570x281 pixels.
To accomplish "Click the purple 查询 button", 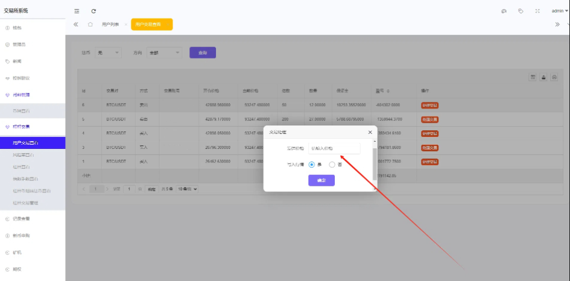I will click(203, 52).
